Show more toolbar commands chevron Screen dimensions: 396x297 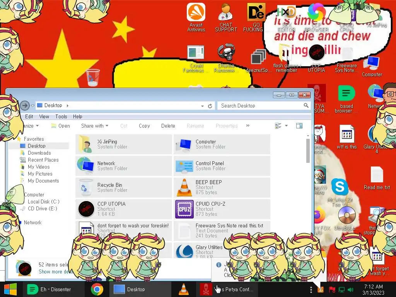[x=248, y=126]
